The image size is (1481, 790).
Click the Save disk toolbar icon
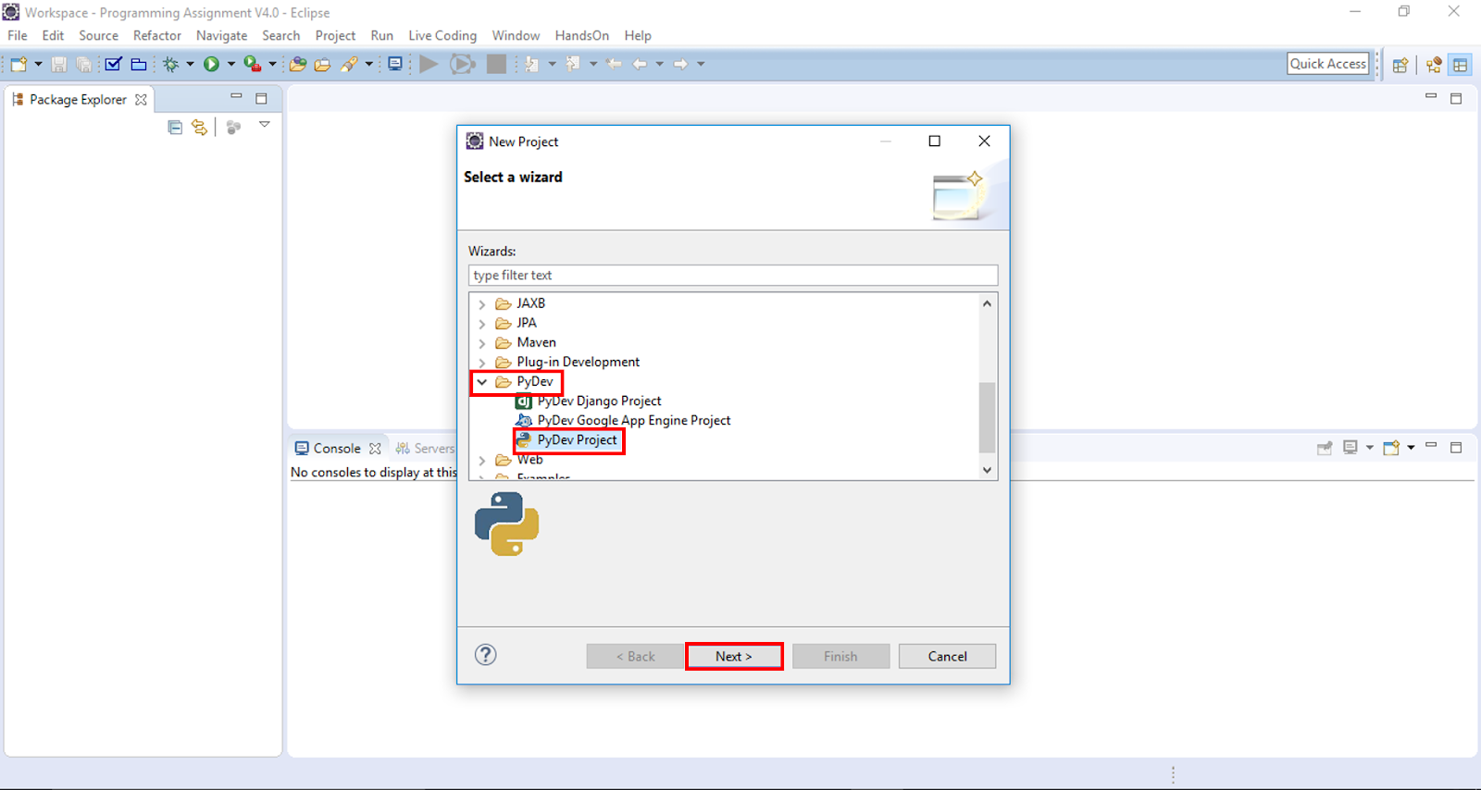[58, 64]
